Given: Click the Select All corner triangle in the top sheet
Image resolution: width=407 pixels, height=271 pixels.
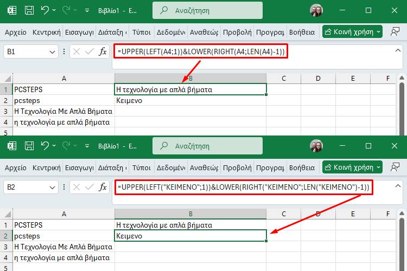Looking at the screenshot, I should tap(8, 79).
